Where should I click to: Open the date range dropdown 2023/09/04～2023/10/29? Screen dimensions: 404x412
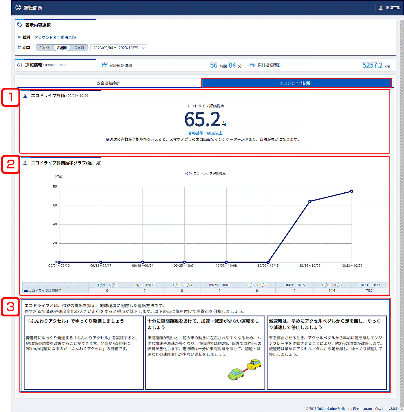pyautogui.click(x=116, y=48)
